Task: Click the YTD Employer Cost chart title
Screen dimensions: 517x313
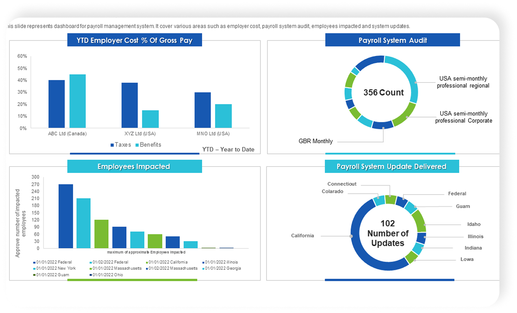Action: [134, 40]
